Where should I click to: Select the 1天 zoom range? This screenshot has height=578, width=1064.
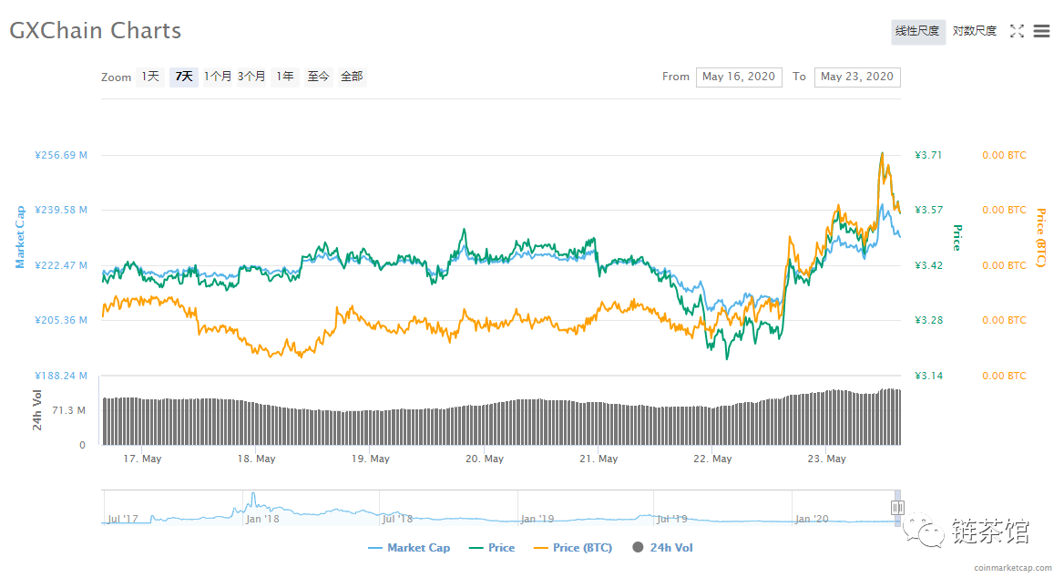[x=150, y=77]
